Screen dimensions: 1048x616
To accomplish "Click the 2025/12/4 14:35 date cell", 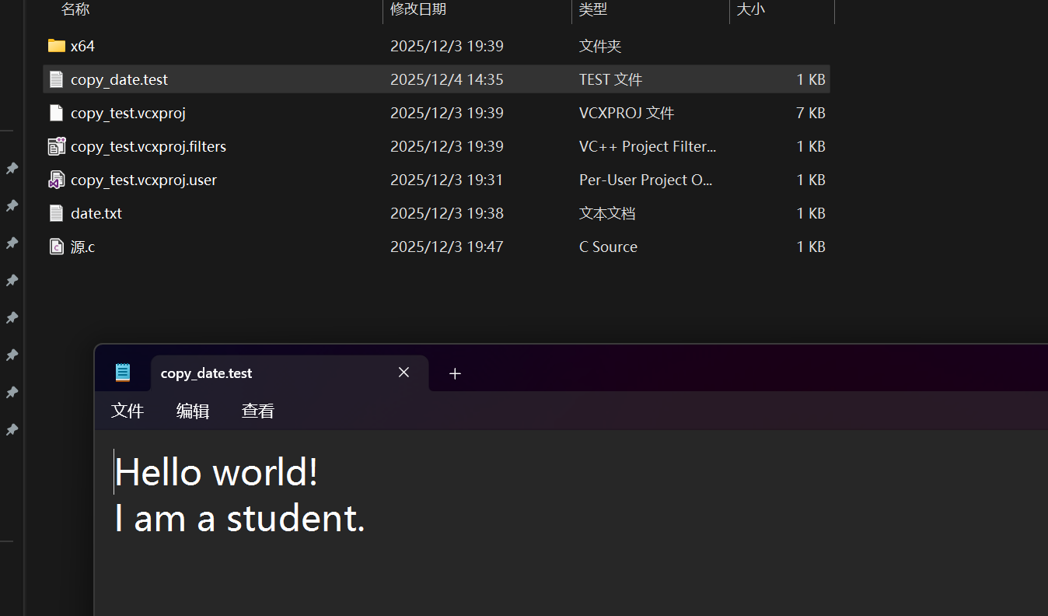I will tap(447, 79).
